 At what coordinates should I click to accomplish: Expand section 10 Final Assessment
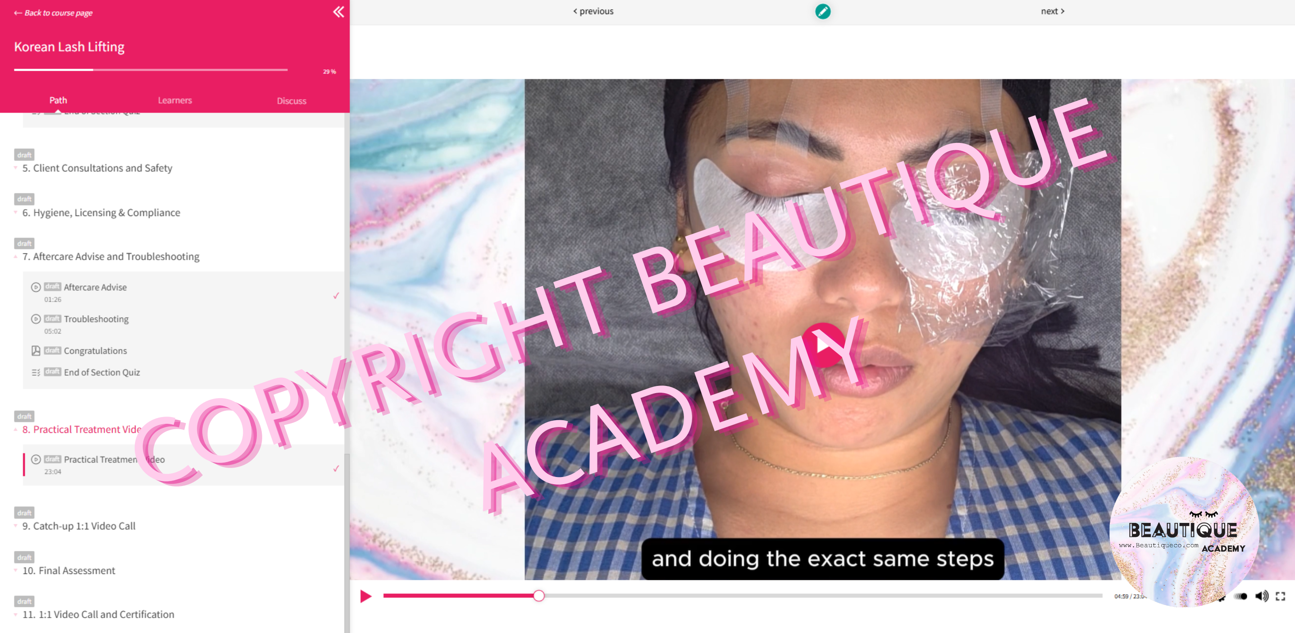coord(69,571)
